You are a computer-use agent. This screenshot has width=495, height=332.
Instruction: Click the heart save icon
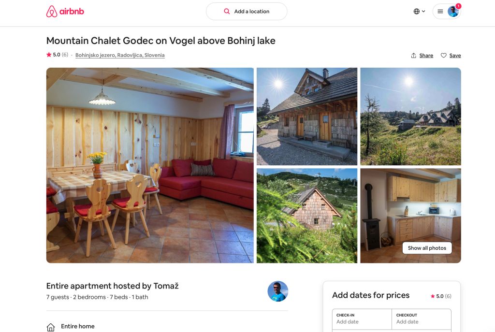tap(443, 56)
